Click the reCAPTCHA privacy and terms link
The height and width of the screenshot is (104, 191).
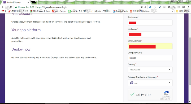tap(165, 99)
